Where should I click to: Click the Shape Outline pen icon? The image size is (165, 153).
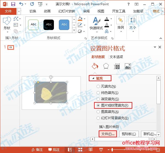pos(80,25)
